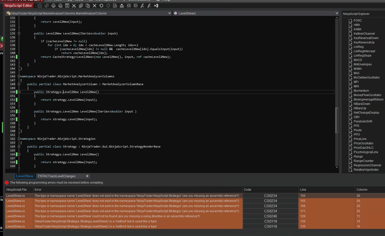Click the Delete X toolbar icon
Viewport: 385px width, 236px height.
pyautogui.click(x=95, y=6)
